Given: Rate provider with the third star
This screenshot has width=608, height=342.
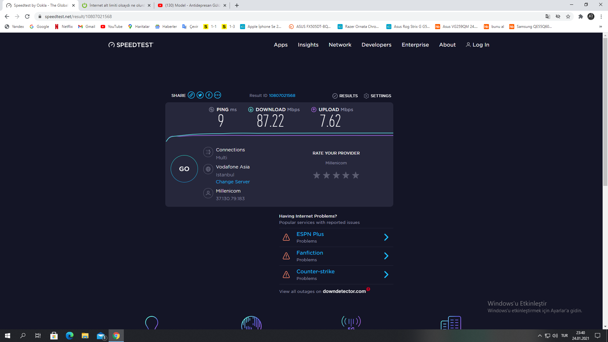Looking at the screenshot, I should [x=336, y=175].
